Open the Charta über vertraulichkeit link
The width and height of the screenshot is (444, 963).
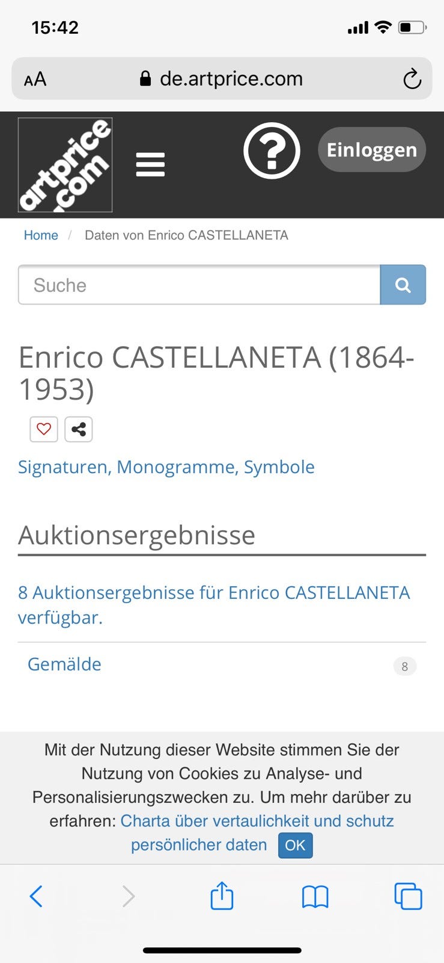coord(257,821)
